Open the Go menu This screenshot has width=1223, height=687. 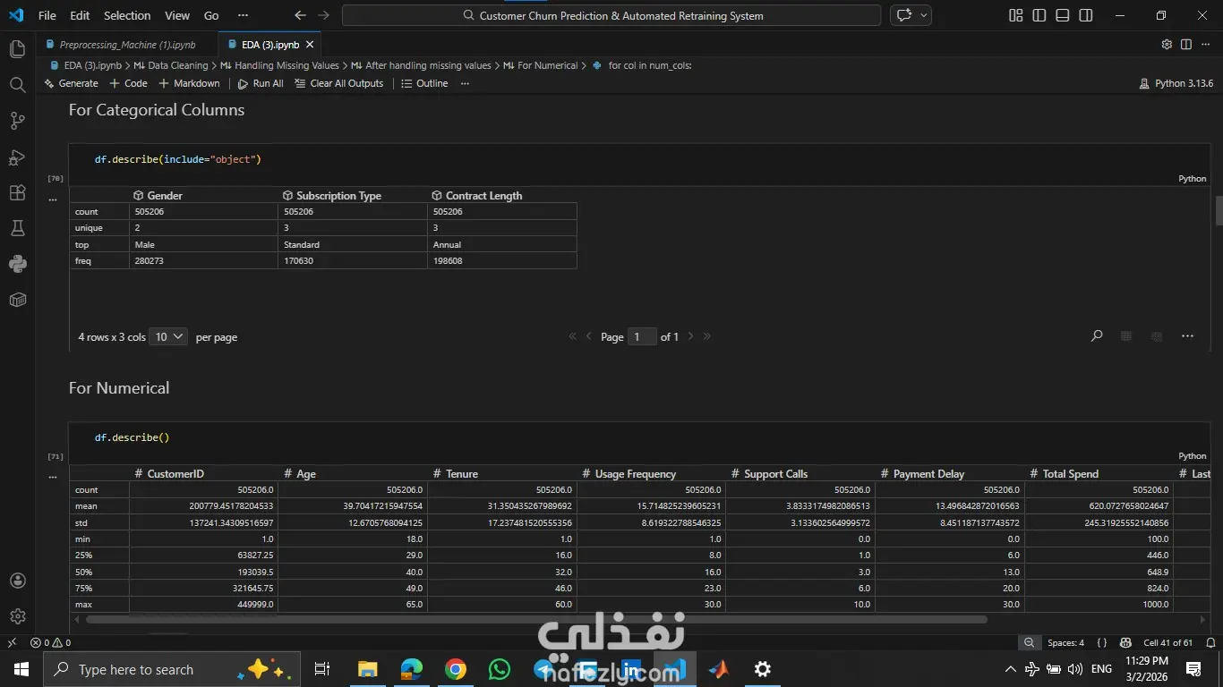(x=211, y=15)
